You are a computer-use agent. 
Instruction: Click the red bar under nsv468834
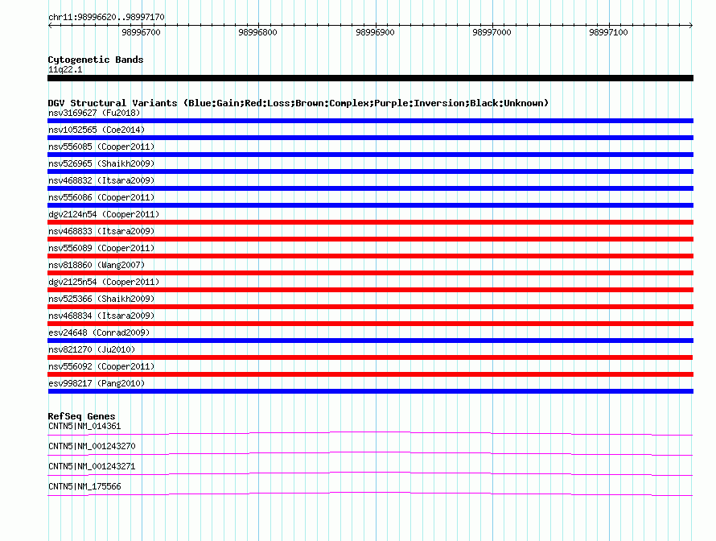[x=370, y=324]
